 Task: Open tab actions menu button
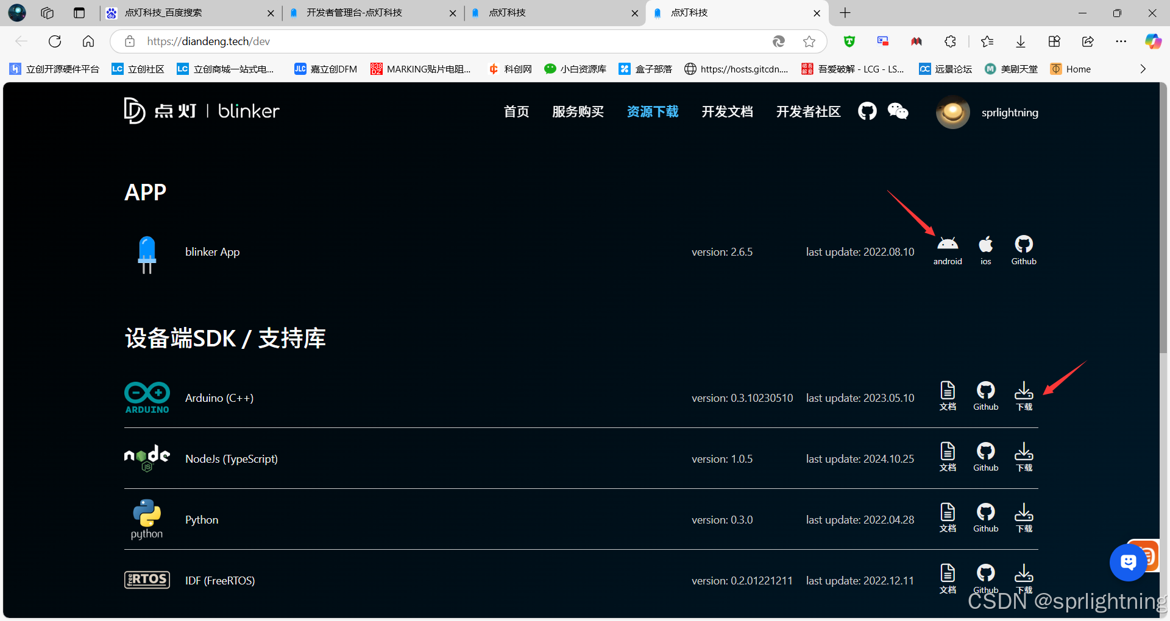click(79, 13)
